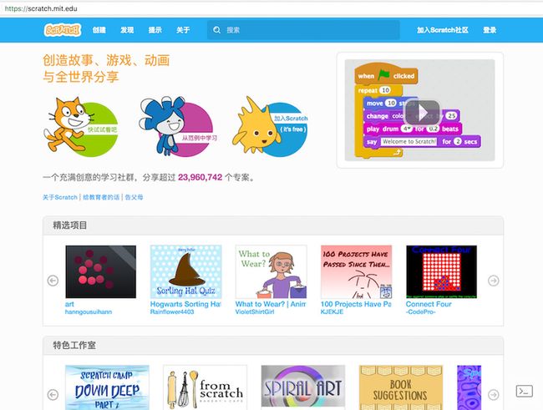Screen dimensions: 543x410
Task: Click the browser address bar URL
Action: [41, 8]
